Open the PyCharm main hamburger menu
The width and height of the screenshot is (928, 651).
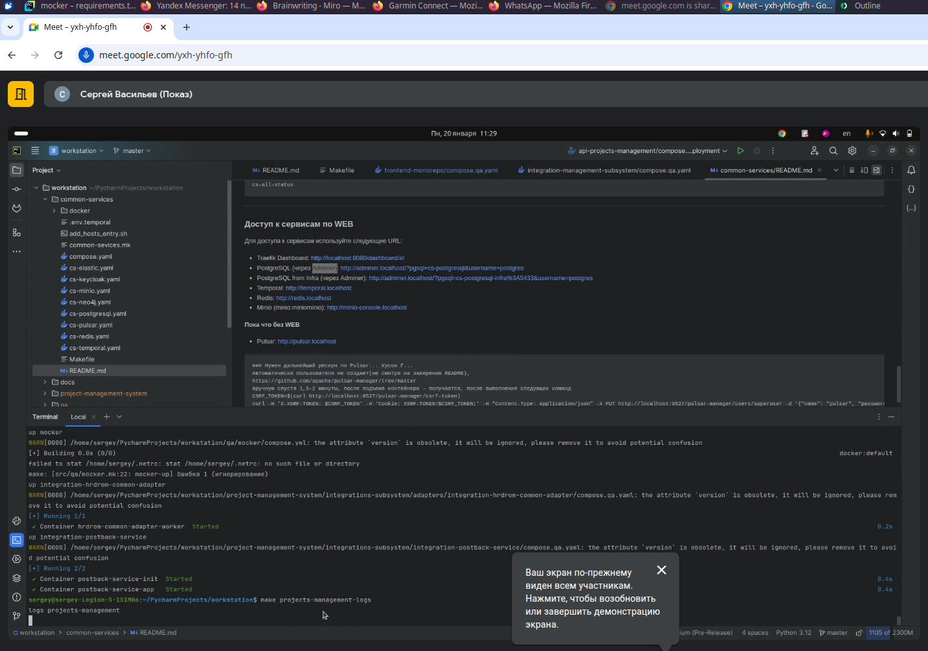[35, 151]
